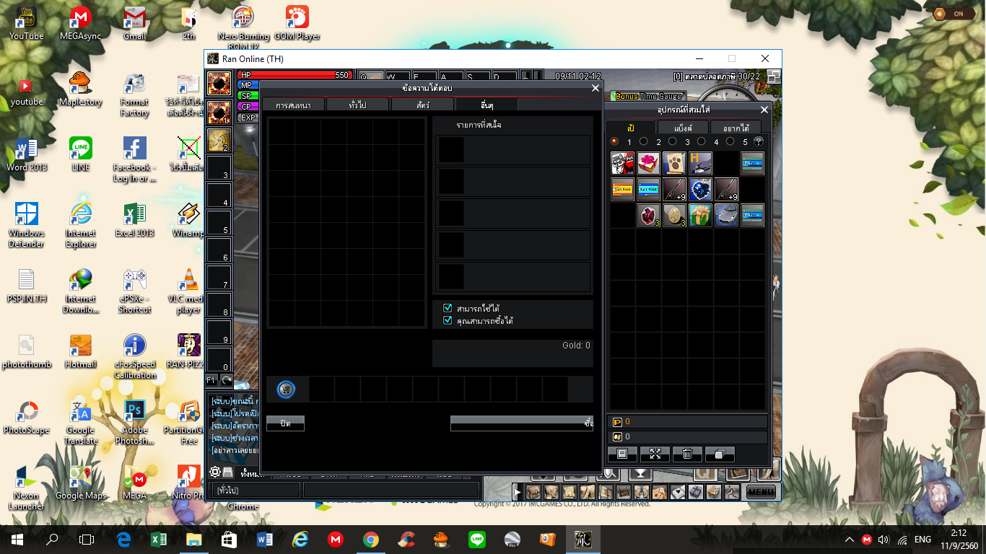Pick the gold coin stack item
This screenshot has height=554, width=986.
tap(674, 216)
